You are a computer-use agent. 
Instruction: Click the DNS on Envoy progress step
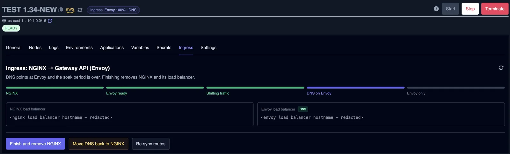point(356,87)
